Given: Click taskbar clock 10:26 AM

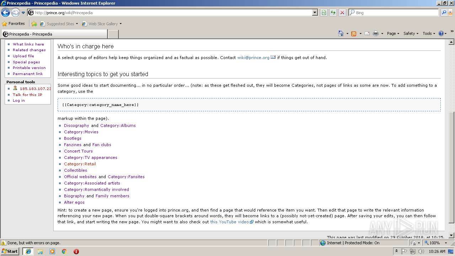Looking at the screenshot, I should coord(437,251).
